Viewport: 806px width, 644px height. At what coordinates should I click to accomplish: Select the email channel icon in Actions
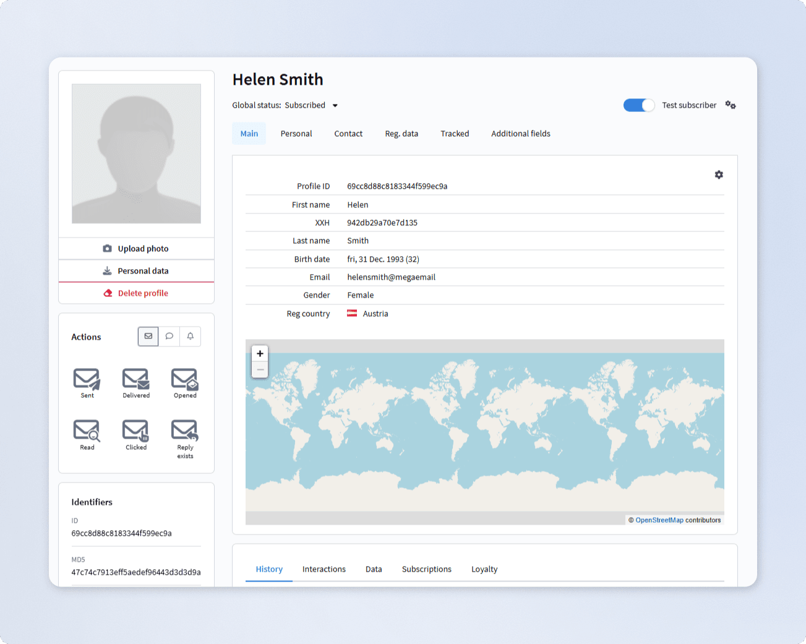[148, 337]
